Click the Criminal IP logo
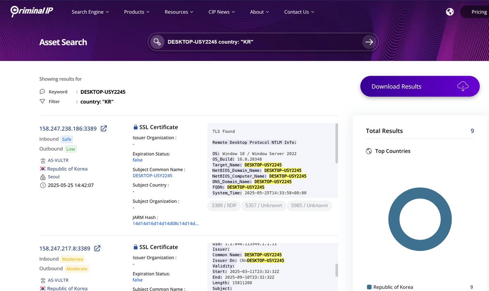 pyautogui.click(x=32, y=11)
